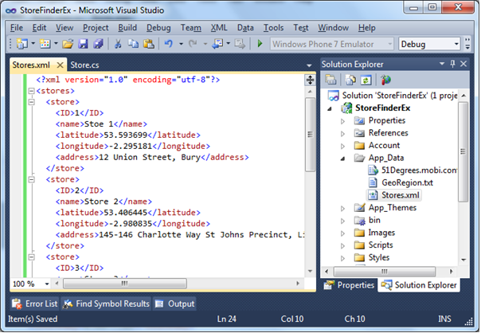Open the Error List tab
Image resolution: width=481 pixels, height=333 pixels.
click(x=35, y=304)
